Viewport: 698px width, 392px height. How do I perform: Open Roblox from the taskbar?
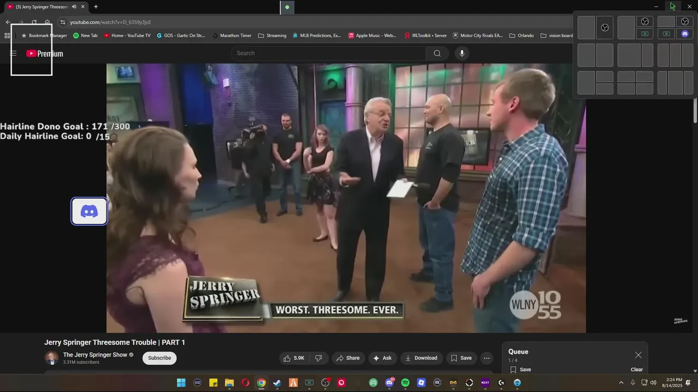point(421,383)
